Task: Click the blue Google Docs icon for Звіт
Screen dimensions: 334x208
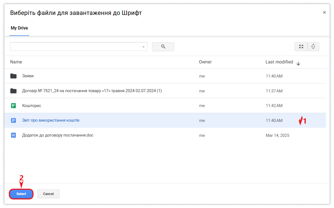Action: pyautogui.click(x=13, y=121)
